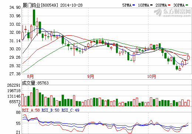Click the 5PMA legend label
Image resolution: width=192 pixels, height=134 pixels.
127,5
